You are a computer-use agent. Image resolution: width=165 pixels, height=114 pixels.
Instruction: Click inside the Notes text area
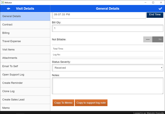[x=107, y=86]
